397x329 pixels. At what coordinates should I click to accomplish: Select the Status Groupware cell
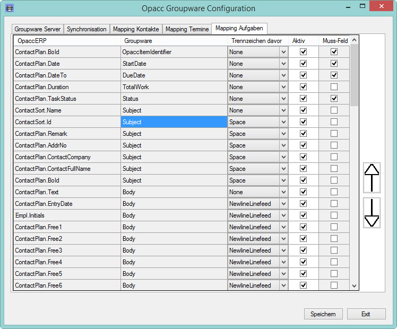pos(174,99)
